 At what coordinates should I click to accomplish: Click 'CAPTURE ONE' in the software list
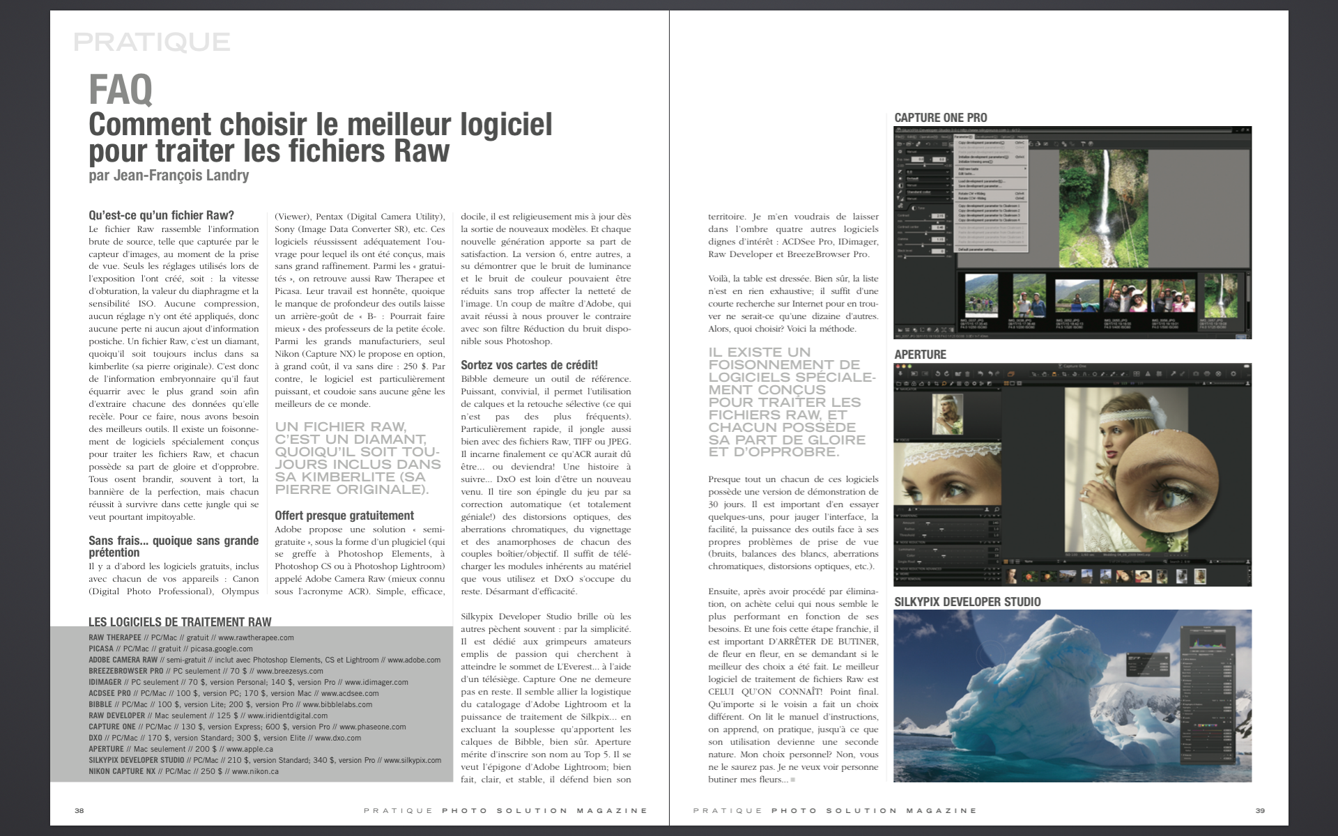(x=112, y=727)
